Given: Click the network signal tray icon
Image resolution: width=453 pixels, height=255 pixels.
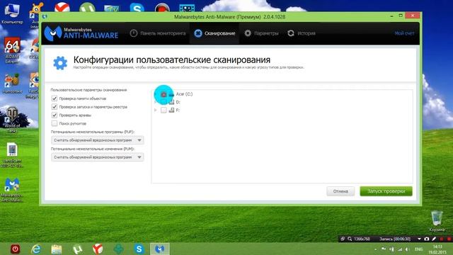Looking at the screenshot, I should [x=399, y=249].
